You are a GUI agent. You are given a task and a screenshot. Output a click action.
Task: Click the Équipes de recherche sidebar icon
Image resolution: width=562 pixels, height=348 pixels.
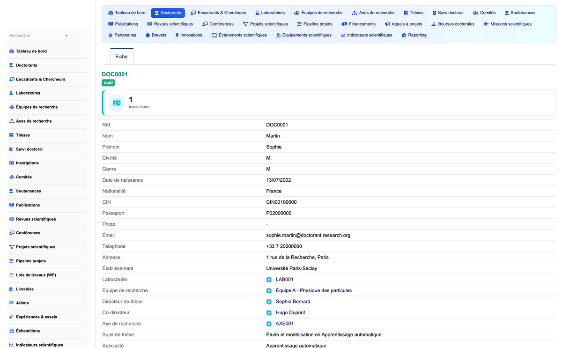click(x=12, y=107)
